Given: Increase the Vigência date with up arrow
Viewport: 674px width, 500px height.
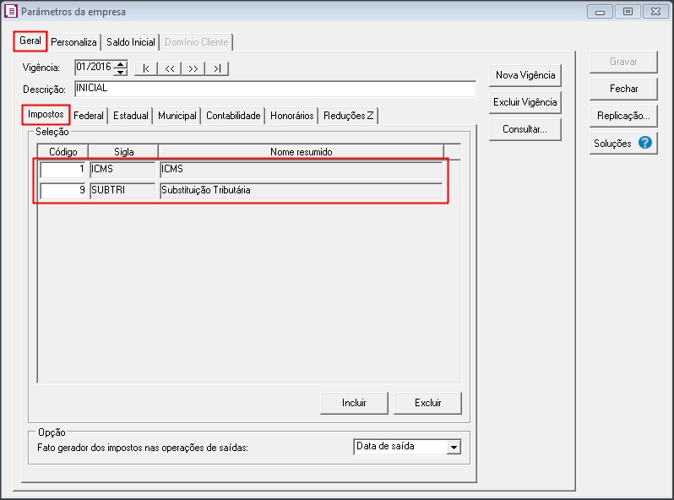Looking at the screenshot, I should coord(121,64).
